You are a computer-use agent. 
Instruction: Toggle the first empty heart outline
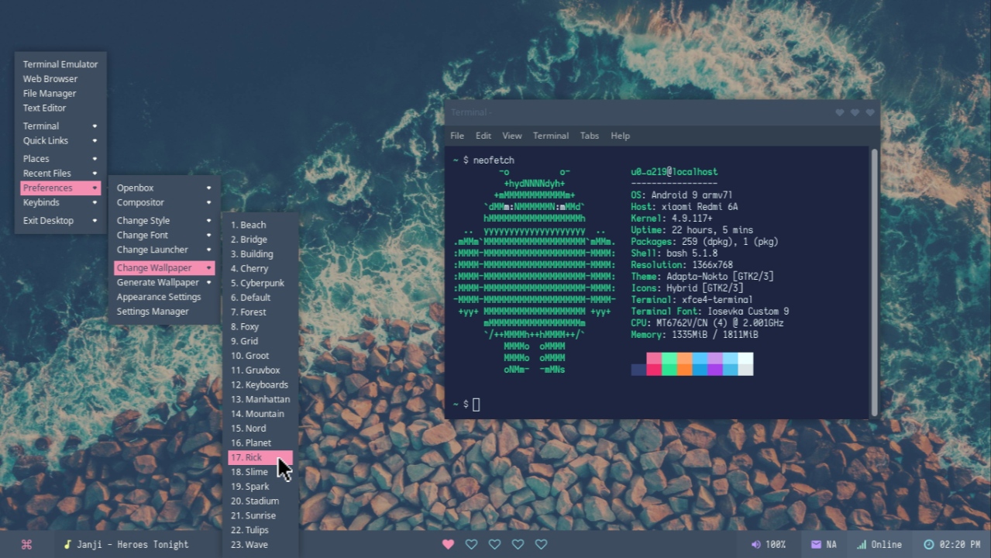pos(471,544)
